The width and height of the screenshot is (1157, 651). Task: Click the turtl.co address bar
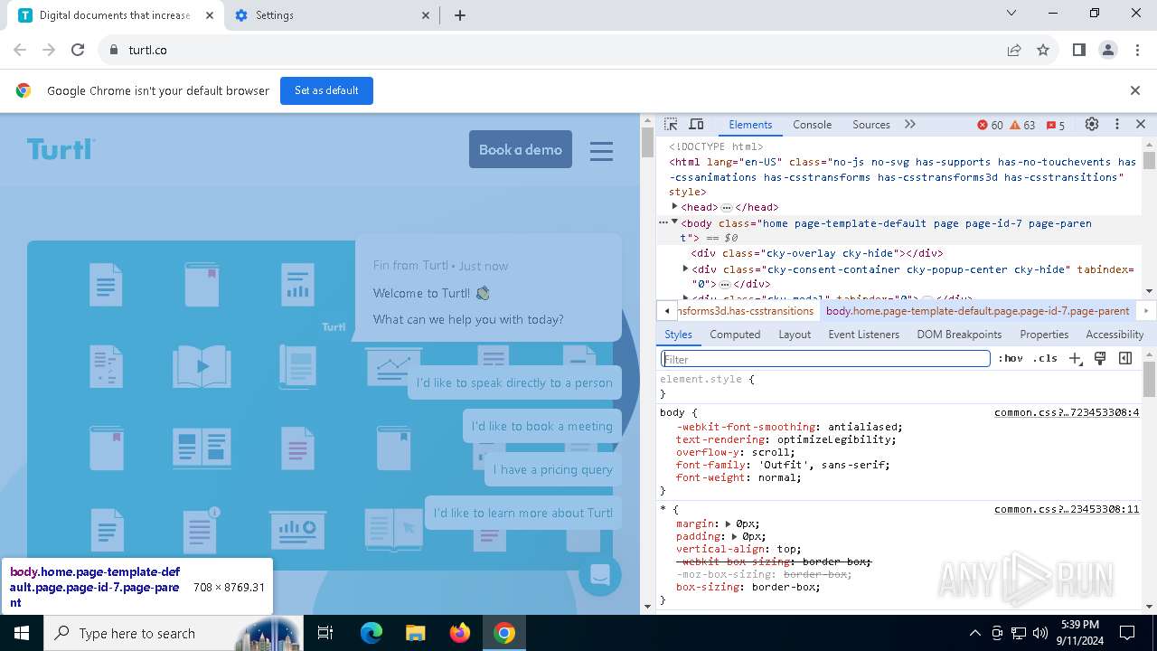551,50
